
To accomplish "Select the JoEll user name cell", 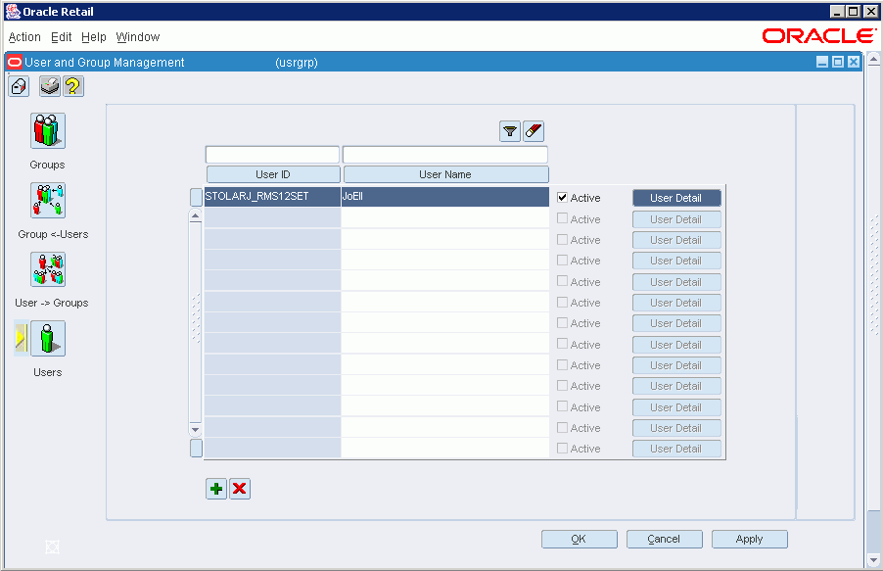I will [x=444, y=196].
